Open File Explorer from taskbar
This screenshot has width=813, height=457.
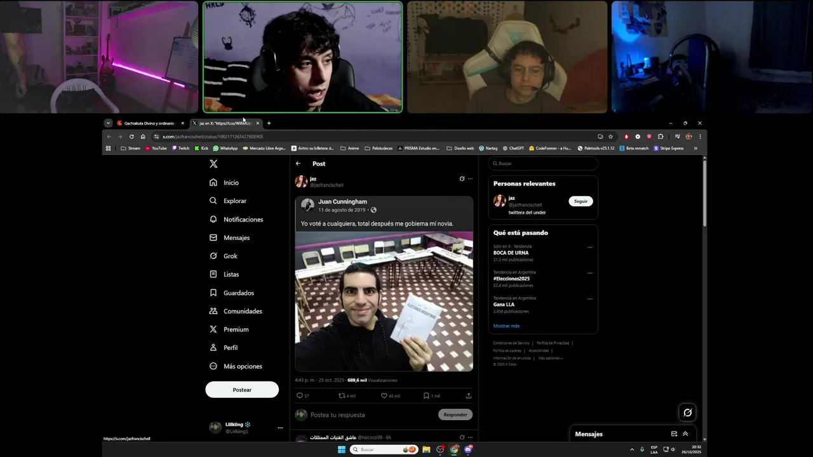pos(426,449)
